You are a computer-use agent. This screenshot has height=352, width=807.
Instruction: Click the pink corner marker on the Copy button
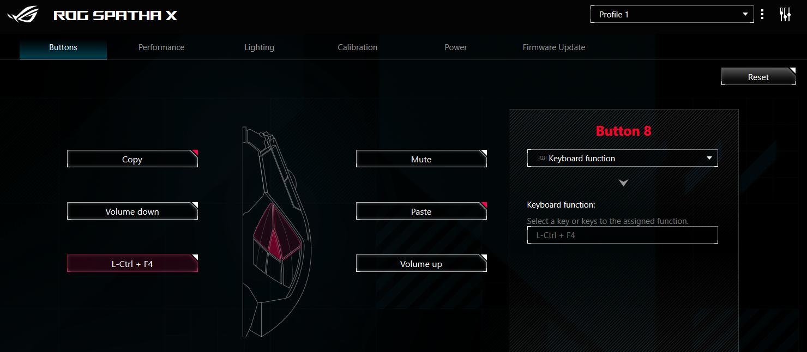pyautogui.click(x=195, y=151)
